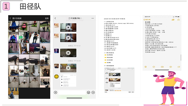188x106 pixels.
Task: Focus the chat message input field
Action: (72, 93)
